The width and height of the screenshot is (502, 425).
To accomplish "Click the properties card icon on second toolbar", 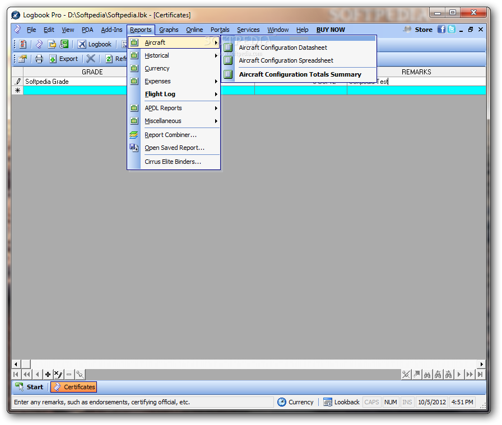I will (22, 59).
